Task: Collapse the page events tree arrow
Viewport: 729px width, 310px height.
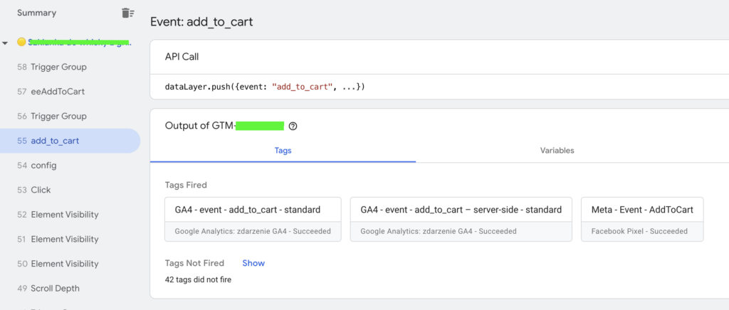Action: point(6,43)
